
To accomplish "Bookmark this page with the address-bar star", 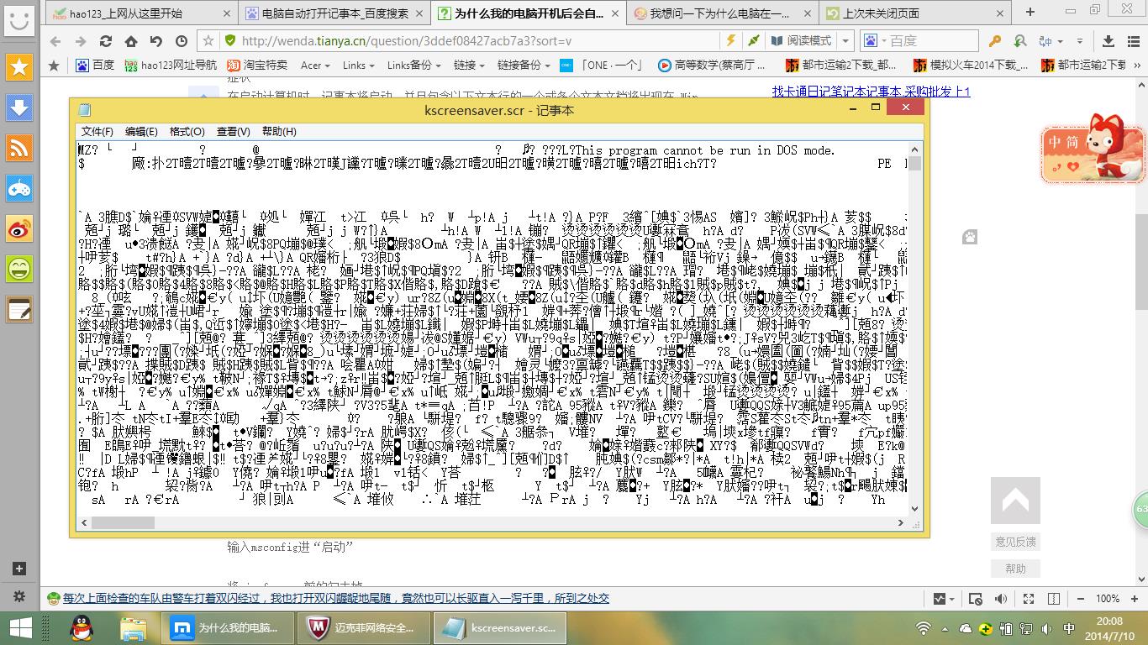I will tap(208, 40).
